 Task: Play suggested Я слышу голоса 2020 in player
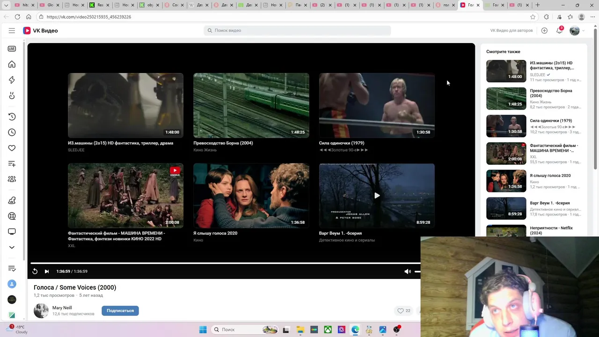click(251, 196)
